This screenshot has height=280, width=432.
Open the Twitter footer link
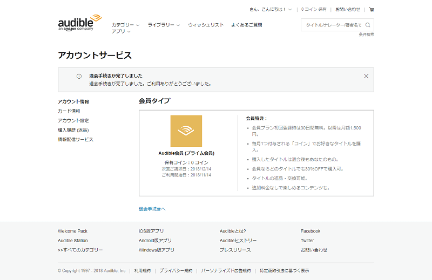click(x=307, y=241)
